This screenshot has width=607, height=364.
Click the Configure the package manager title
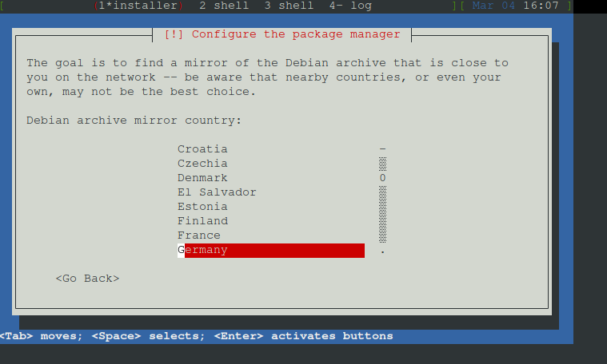(282, 34)
